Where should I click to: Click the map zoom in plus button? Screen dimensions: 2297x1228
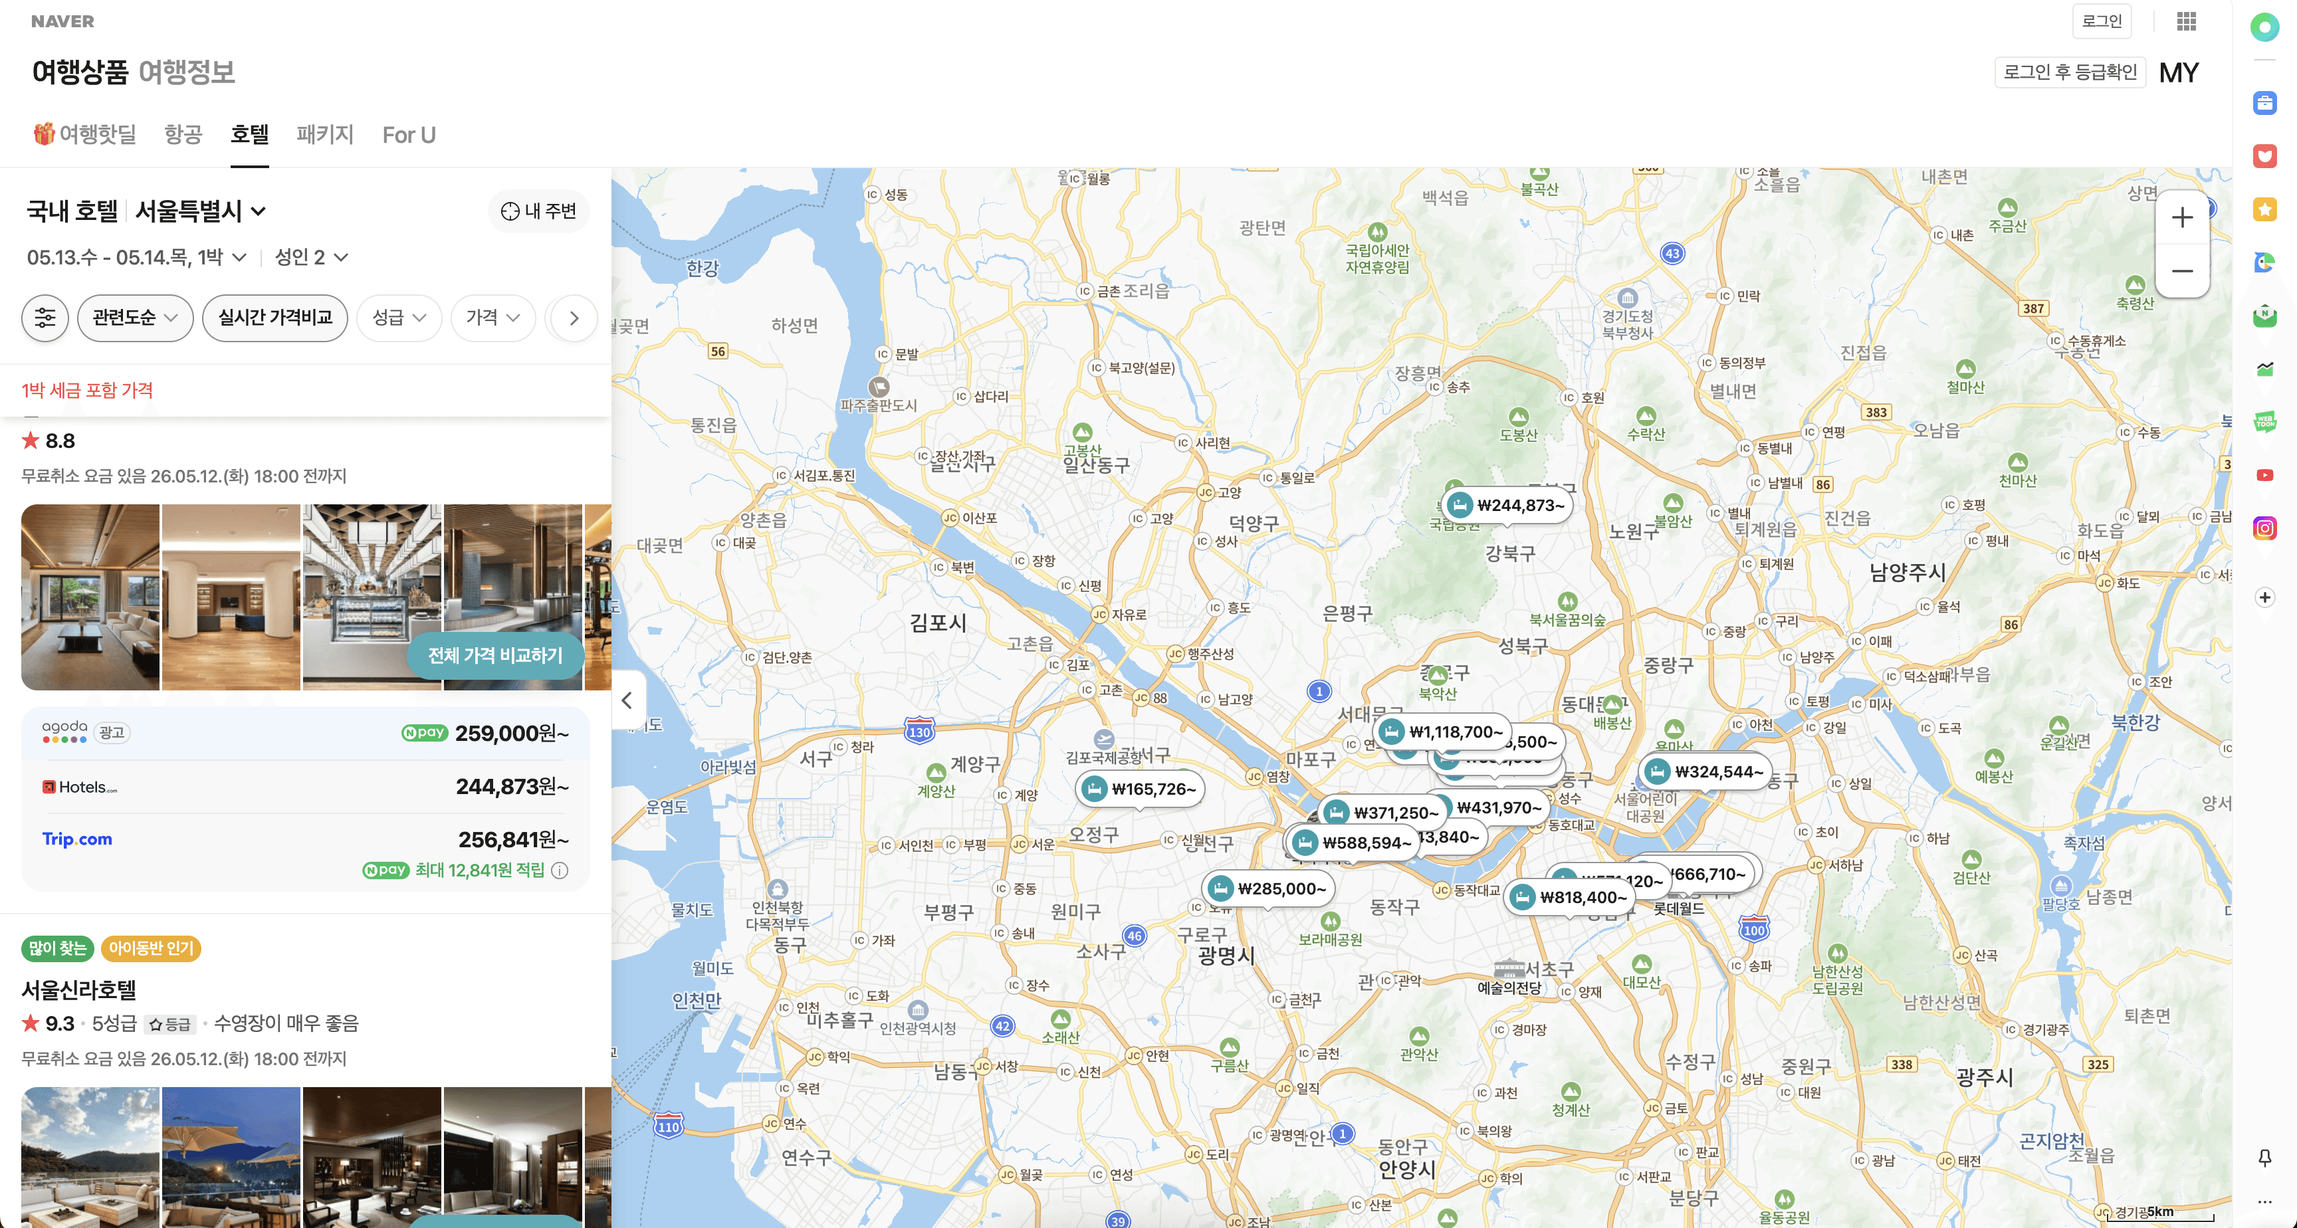point(2181,217)
